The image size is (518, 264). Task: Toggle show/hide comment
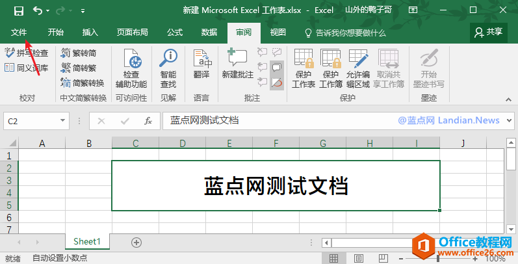point(277,52)
